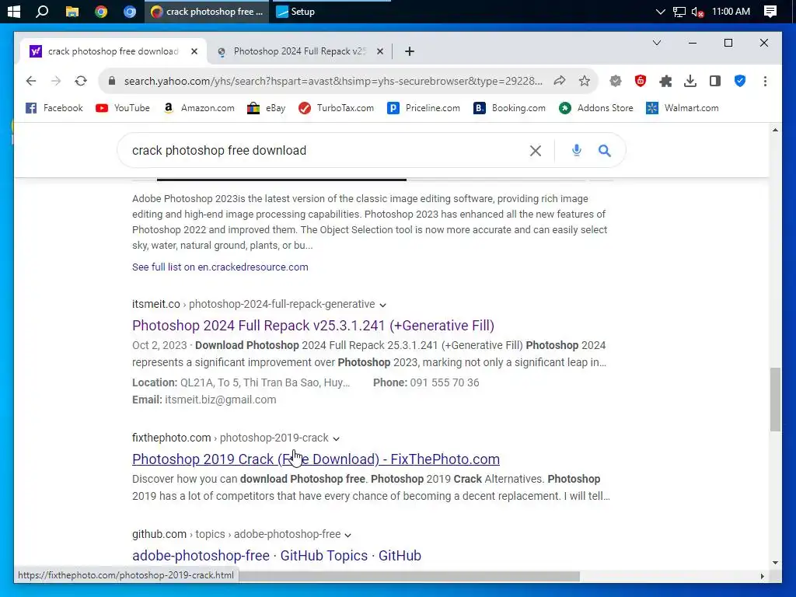Go back to previous page
The height and width of the screenshot is (597, 796).
pyautogui.click(x=31, y=81)
